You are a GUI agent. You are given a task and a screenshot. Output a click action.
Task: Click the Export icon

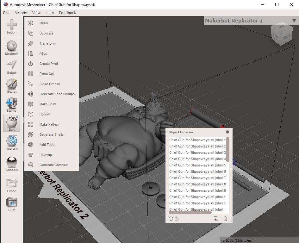12,183
